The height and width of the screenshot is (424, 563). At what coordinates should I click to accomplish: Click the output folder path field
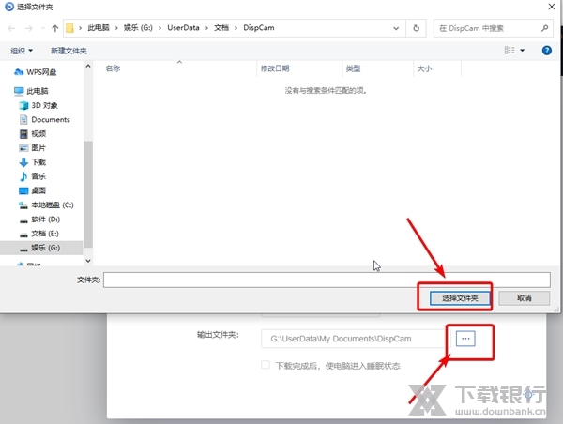pyautogui.click(x=354, y=339)
